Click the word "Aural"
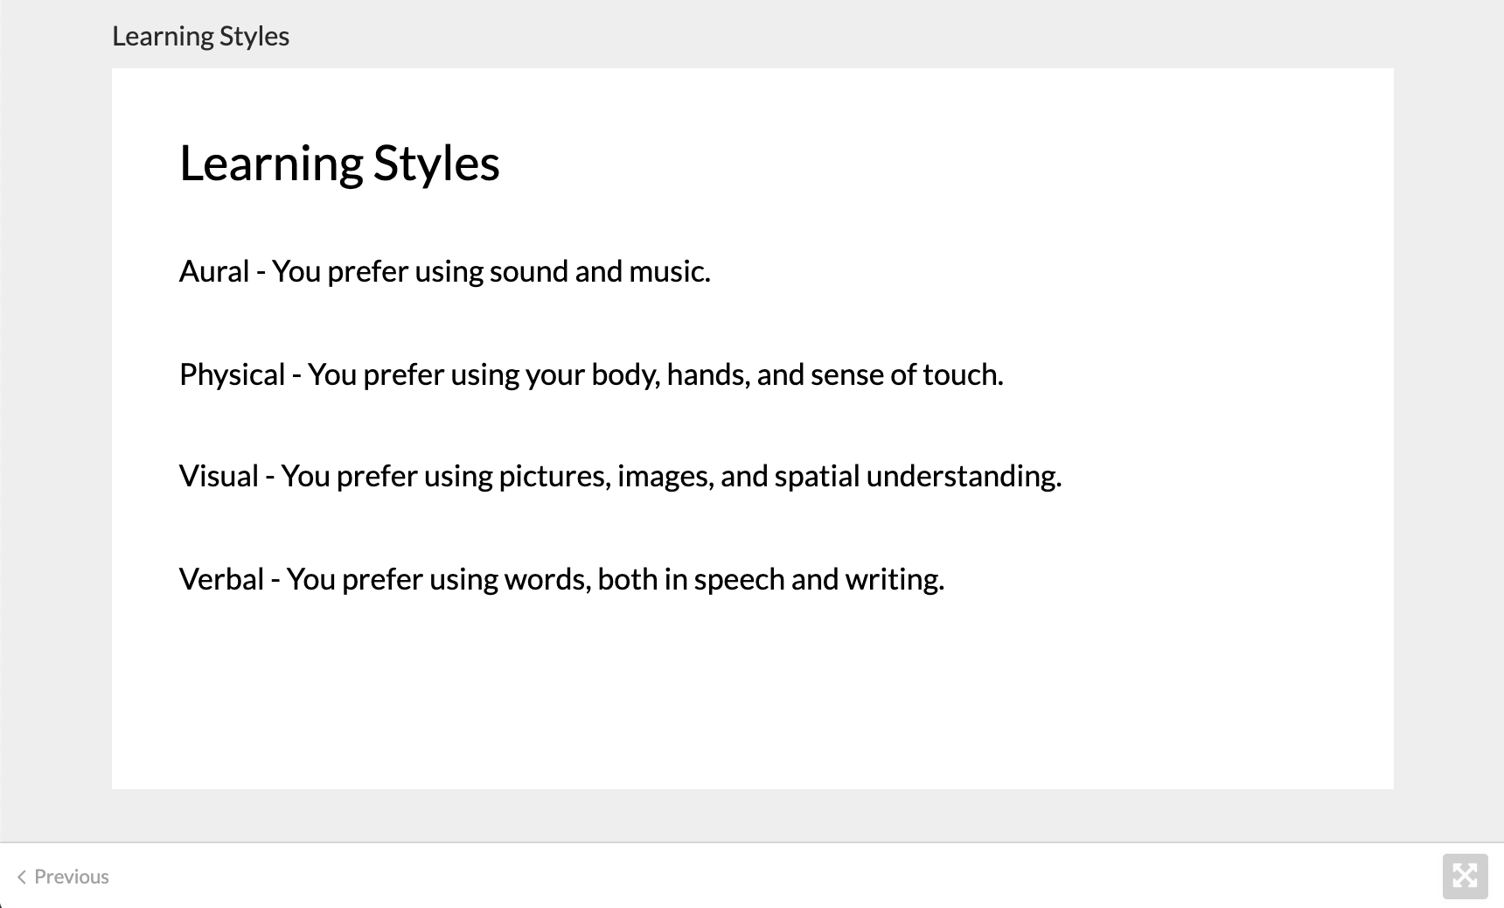 point(214,271)
